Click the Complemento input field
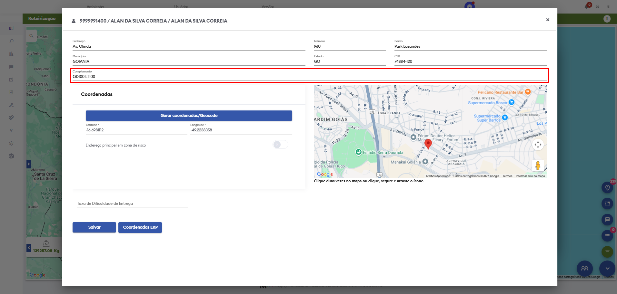The image size is (617, 294). click(309, 77)
